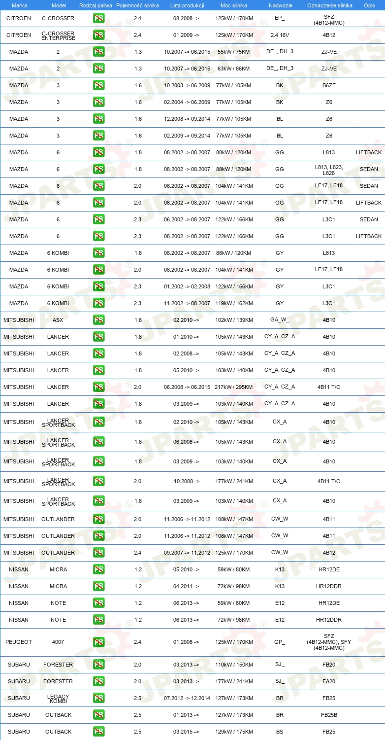Screen dimensions: 385x740
Task: Click the body code EP_
Action: 280,18
